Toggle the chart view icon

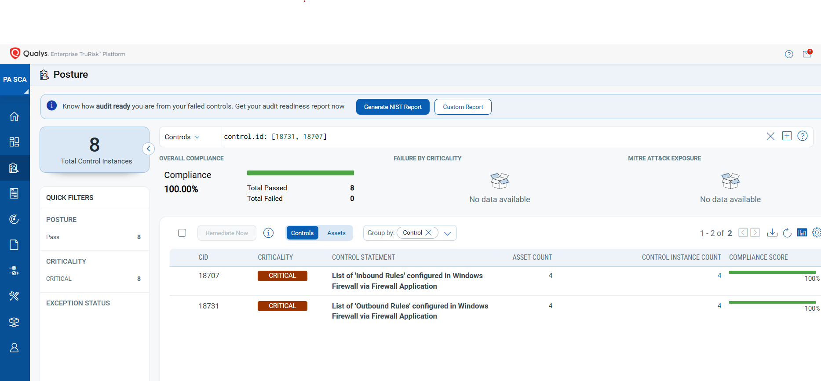(802, 233)
